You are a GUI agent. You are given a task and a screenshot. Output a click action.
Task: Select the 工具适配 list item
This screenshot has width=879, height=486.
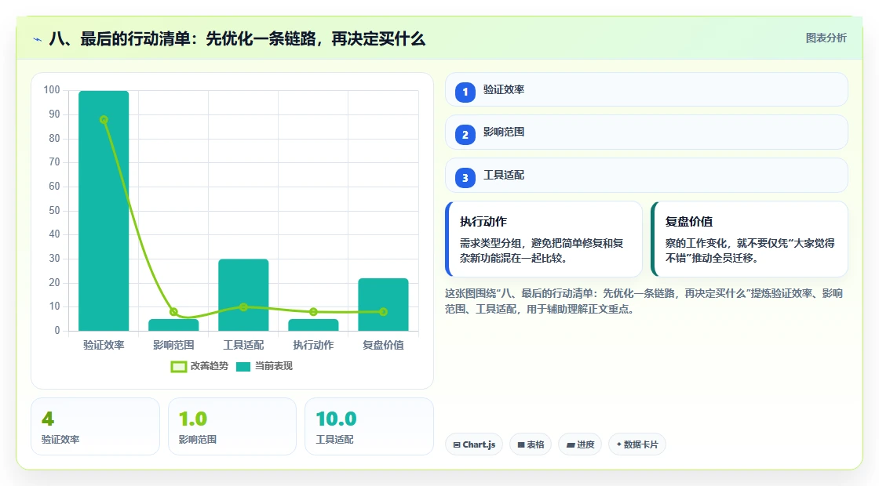[647, 176]
